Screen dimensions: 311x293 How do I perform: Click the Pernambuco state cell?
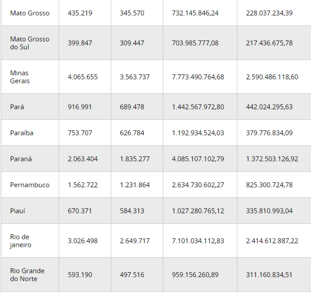[x=30, y=185]
